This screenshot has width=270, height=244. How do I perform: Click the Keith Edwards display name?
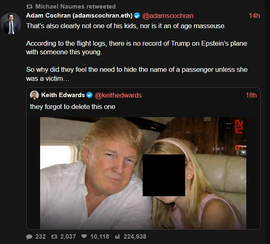coord(63,95)
